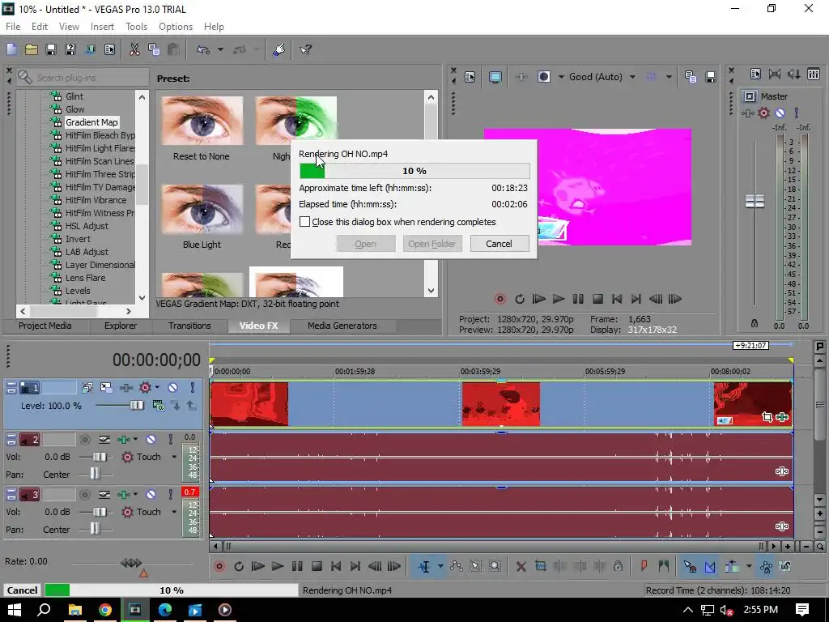This screenshot has width=829, height=622.
Task: Open track 2 Touch automation dropdown
Action: pos(174,457)
